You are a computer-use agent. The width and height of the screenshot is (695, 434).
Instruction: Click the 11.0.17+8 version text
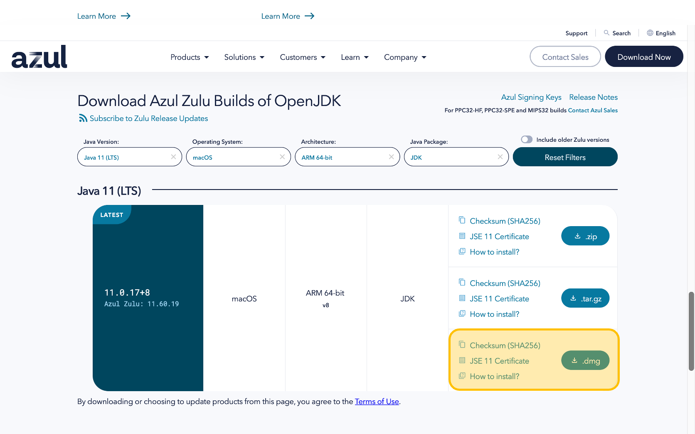click(127, 293)
